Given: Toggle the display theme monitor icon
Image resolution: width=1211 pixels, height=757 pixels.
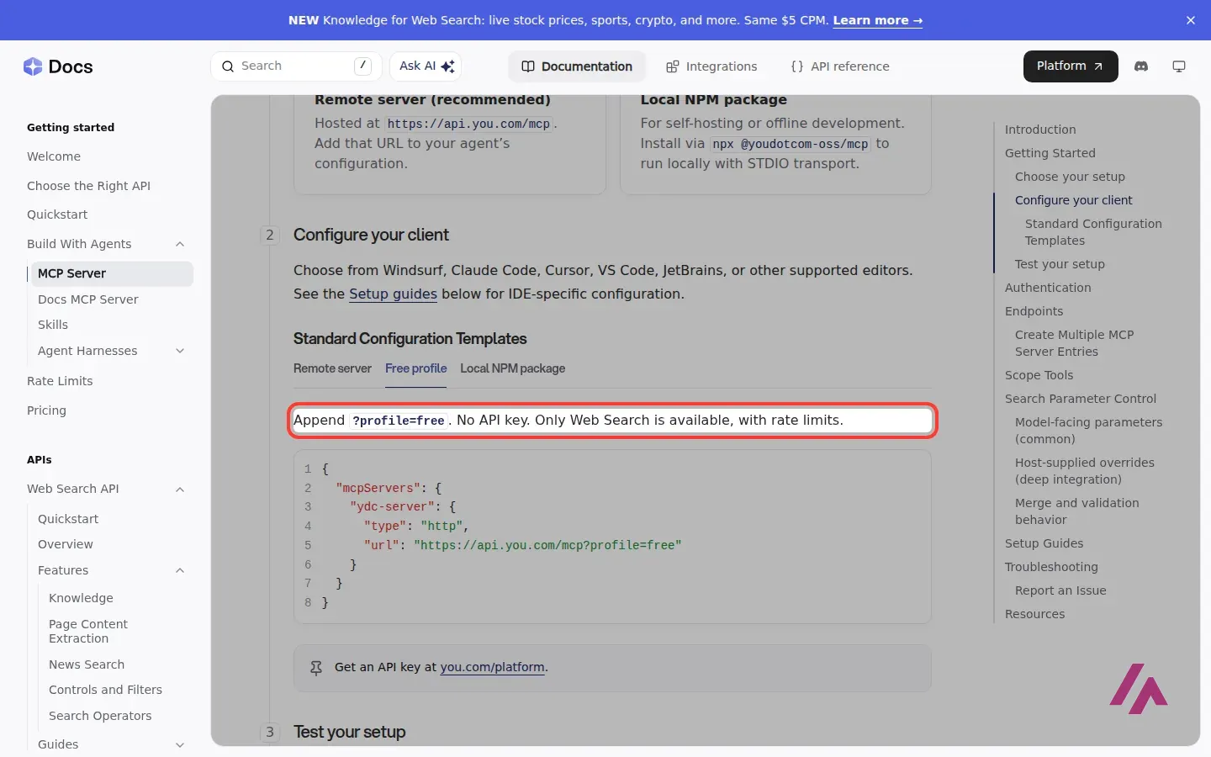Looking at the screenshot, I should coord(1179,66).
